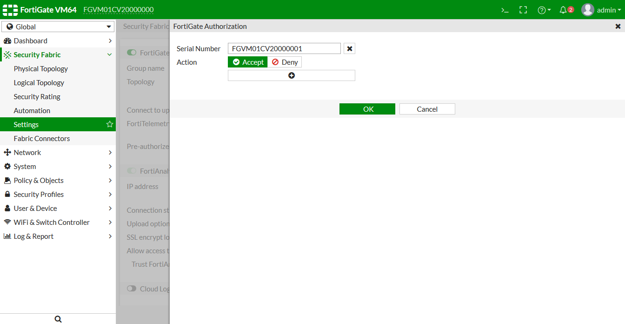The image size is (625, 324).
Task: Click the admin user avatar
Action: (588, 10)
